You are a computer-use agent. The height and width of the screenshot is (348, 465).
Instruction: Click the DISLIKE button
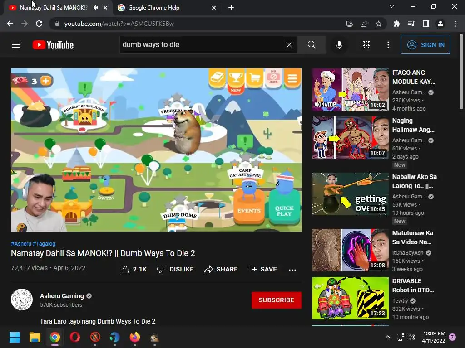click(175, 269)
